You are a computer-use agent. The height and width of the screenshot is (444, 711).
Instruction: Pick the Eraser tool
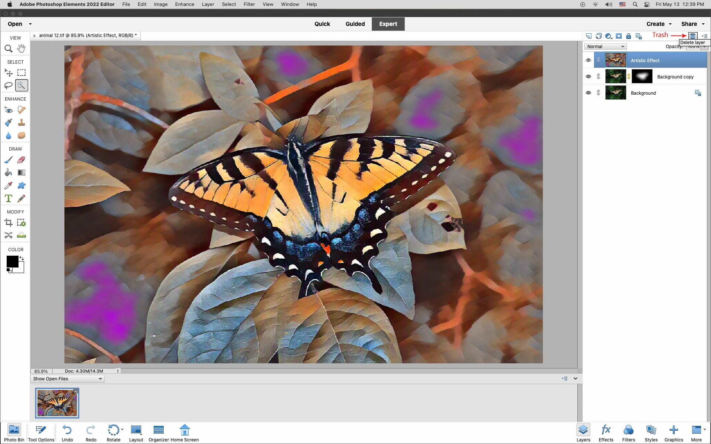(21, 160)
